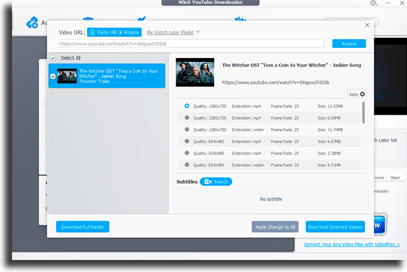Select Witcher OST thumbnail in playlist list

click(67, 76)
